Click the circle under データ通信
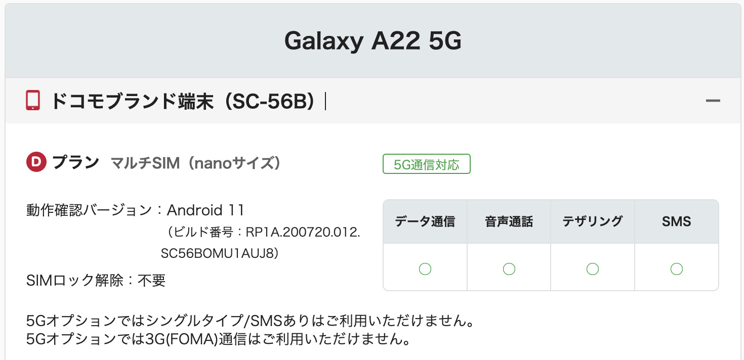The width and height of the screenshot is (744, 360). click(425, 269)
